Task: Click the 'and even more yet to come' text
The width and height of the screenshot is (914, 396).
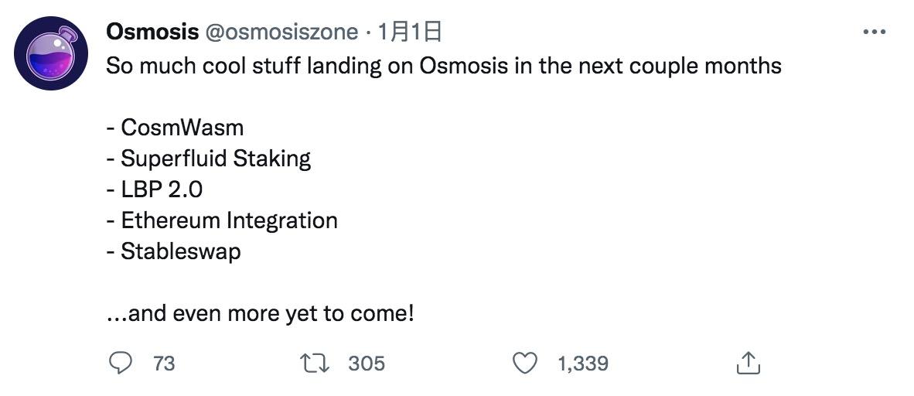Action: (261, 314)
